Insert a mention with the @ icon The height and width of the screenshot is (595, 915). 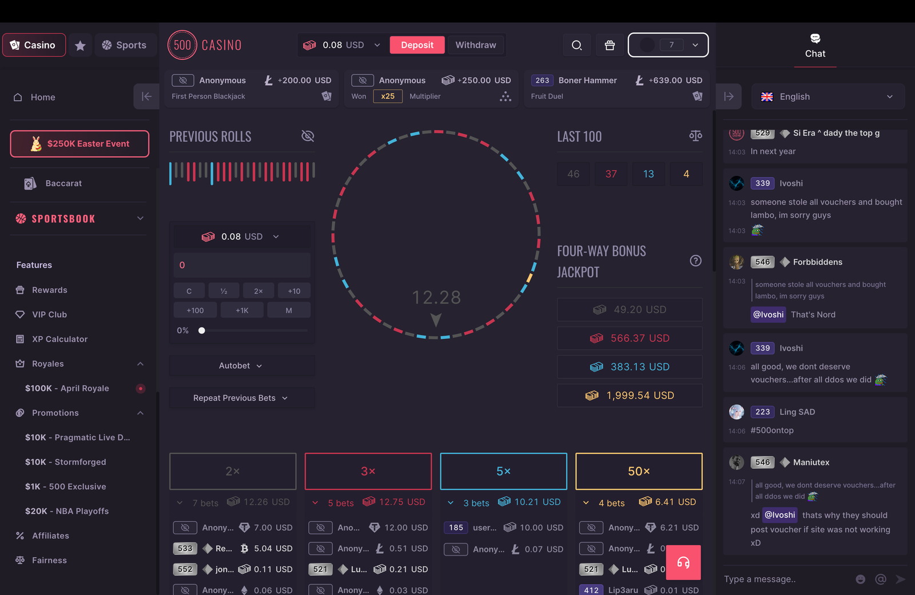point(881,579)
